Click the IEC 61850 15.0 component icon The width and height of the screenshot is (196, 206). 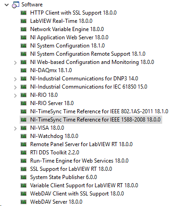23,87
